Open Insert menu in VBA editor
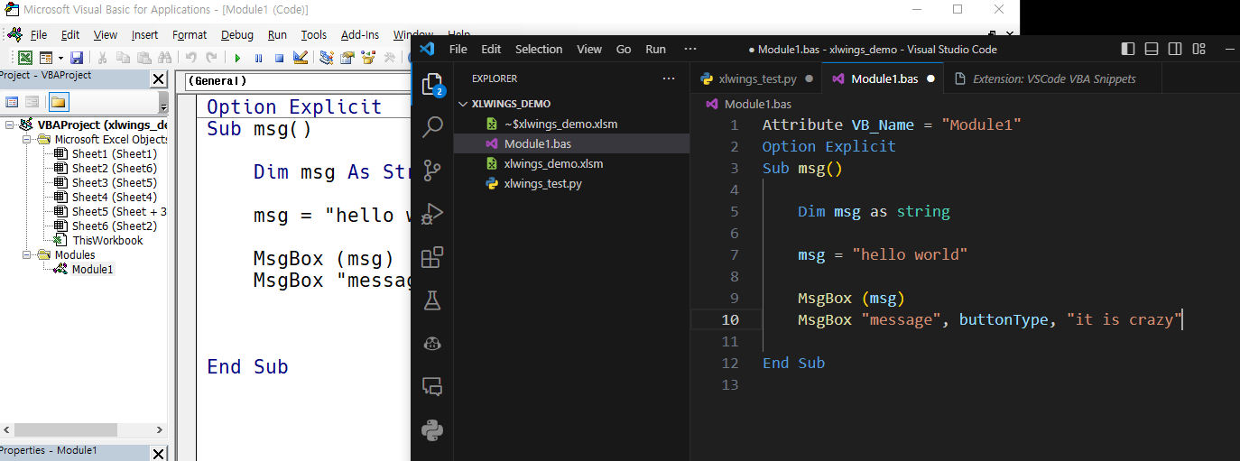 tap(144, 35)
